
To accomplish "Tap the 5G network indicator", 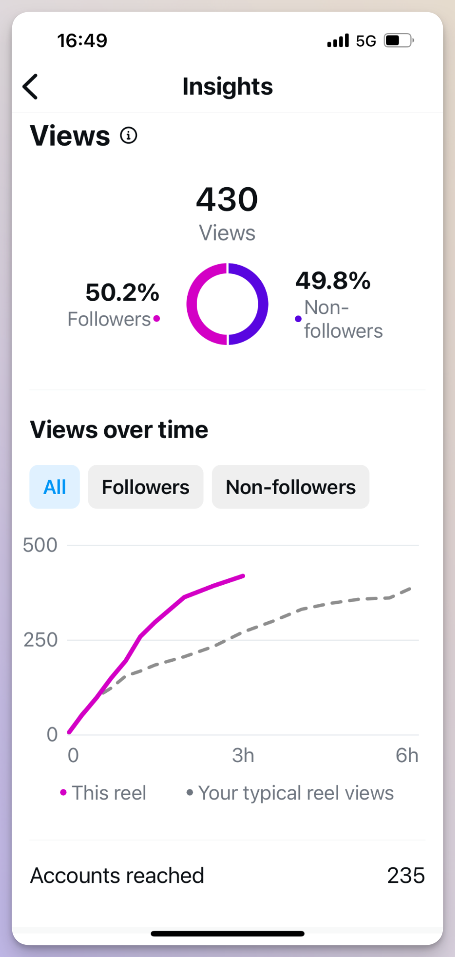I will 365,41.
